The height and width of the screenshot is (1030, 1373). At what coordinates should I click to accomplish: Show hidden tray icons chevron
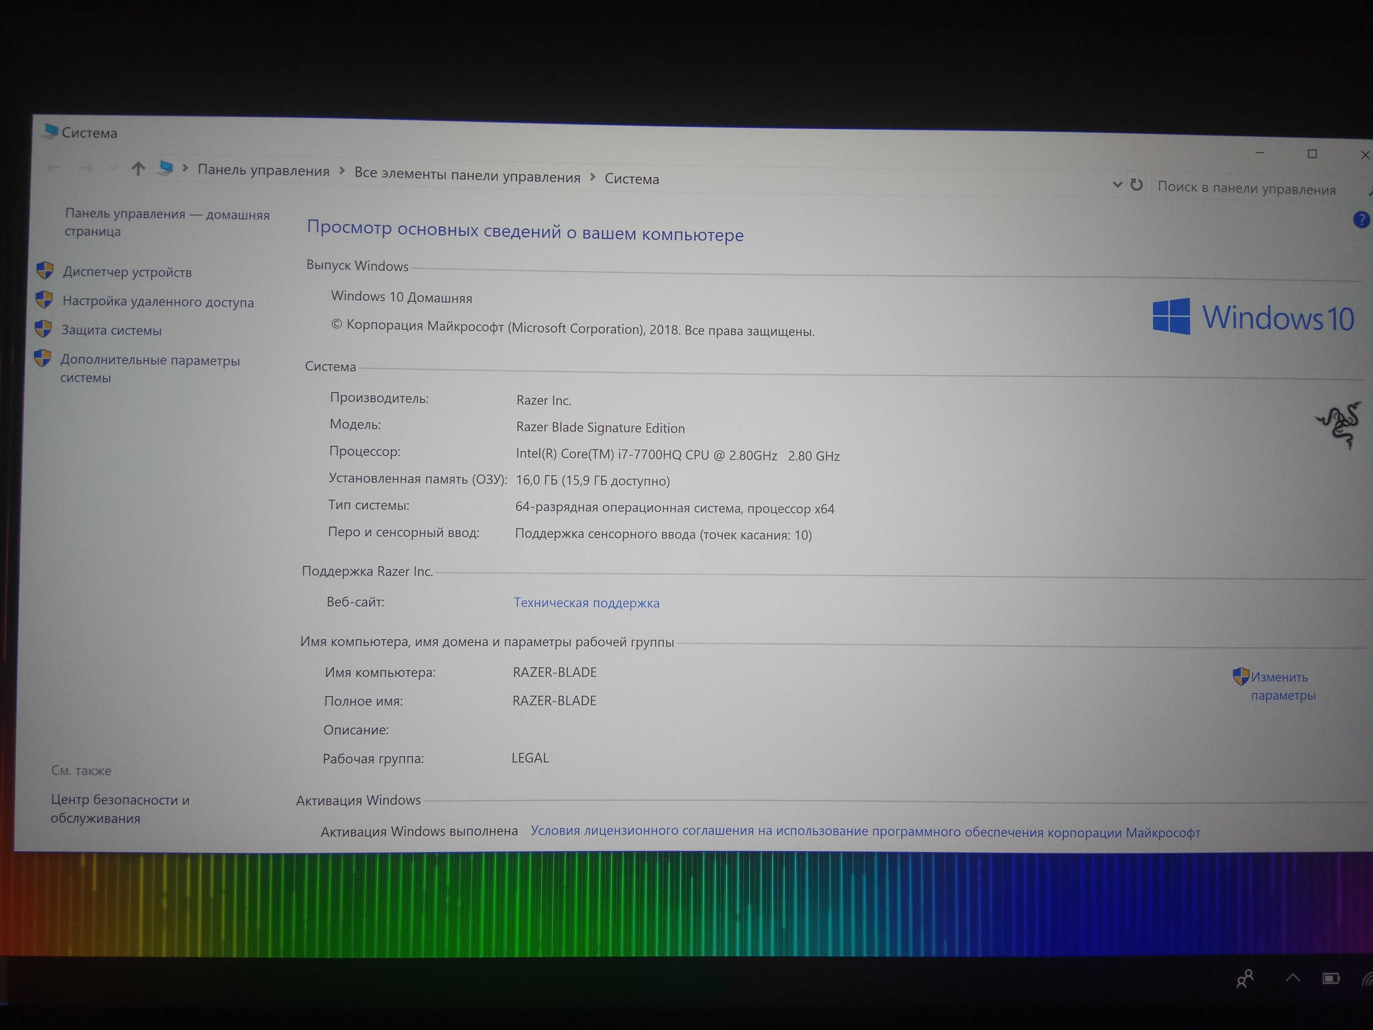pos(1293,978)
